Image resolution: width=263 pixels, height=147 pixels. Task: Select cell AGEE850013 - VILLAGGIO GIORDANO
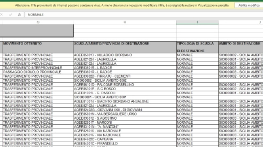tap(125, 55)
